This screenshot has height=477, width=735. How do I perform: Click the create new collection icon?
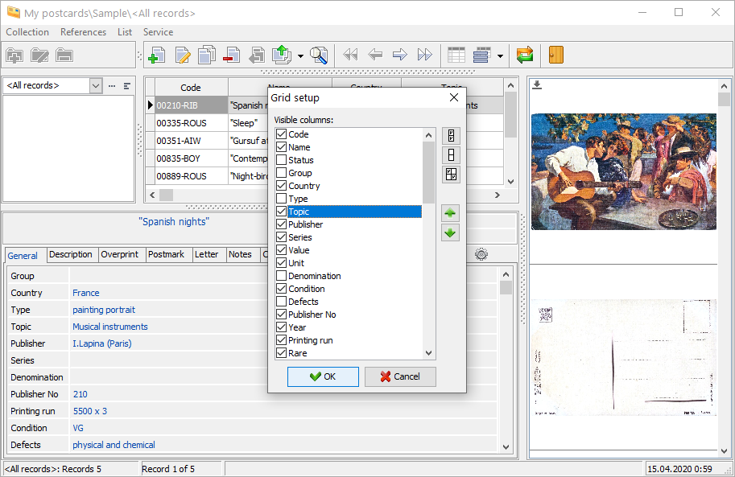point(14,56)
